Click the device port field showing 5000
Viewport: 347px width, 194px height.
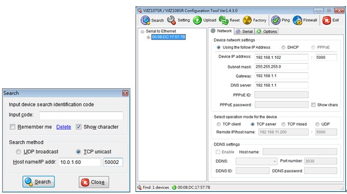point(326,57)
